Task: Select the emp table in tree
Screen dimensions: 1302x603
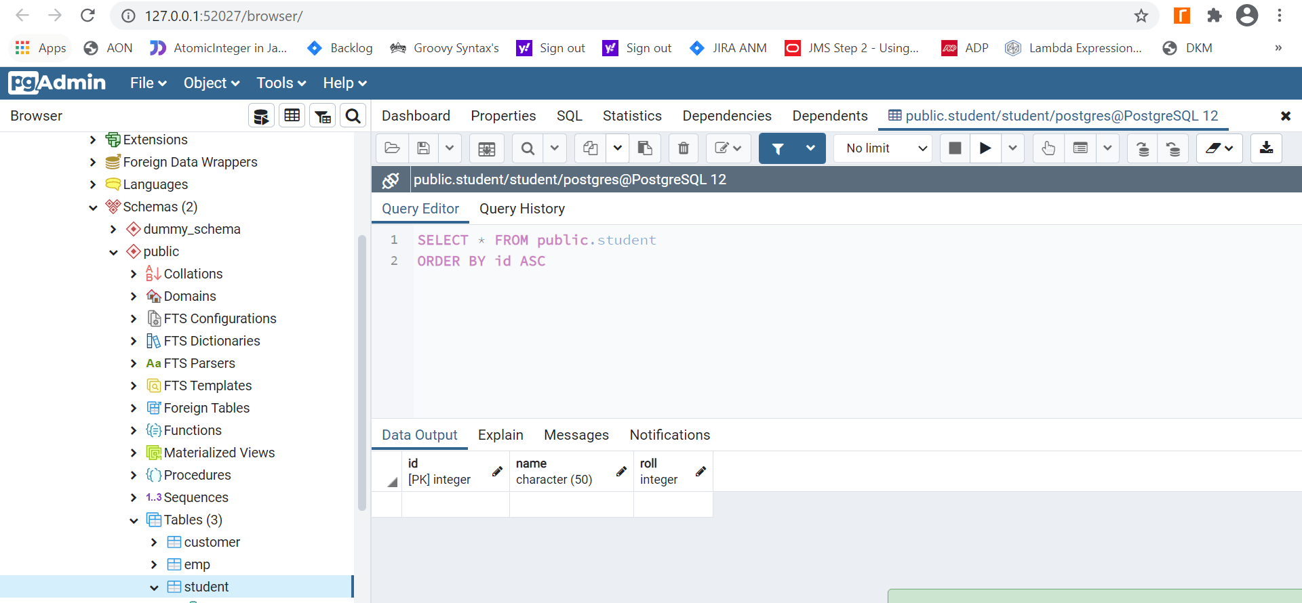Action: point(197,564)
